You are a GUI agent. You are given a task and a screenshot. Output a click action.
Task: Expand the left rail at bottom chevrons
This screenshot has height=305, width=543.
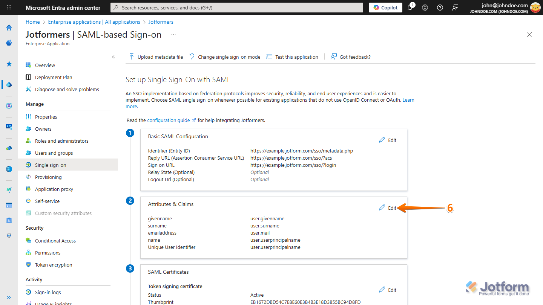pyautogui.click(x=9, y=297)
